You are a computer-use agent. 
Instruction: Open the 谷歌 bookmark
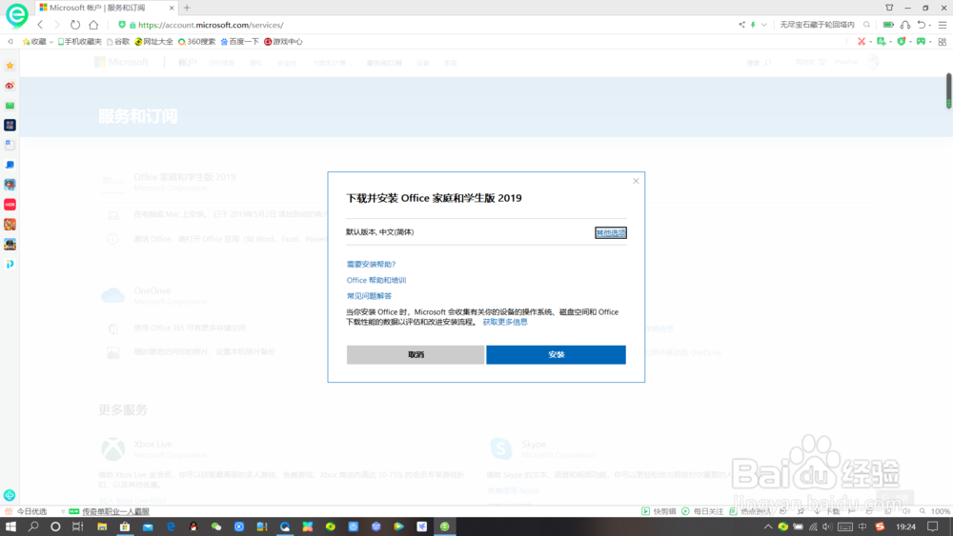click(118, 41)
